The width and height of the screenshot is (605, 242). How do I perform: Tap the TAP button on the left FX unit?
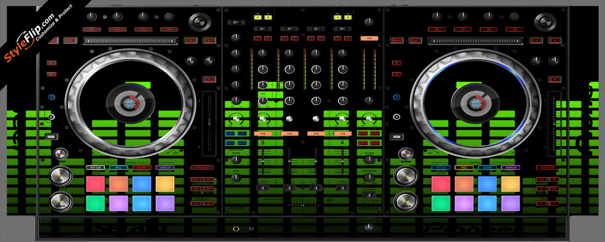click(169, 29)
